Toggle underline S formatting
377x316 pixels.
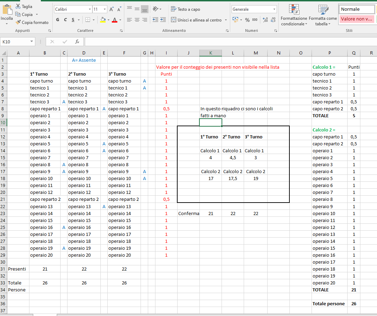(73, 20)
